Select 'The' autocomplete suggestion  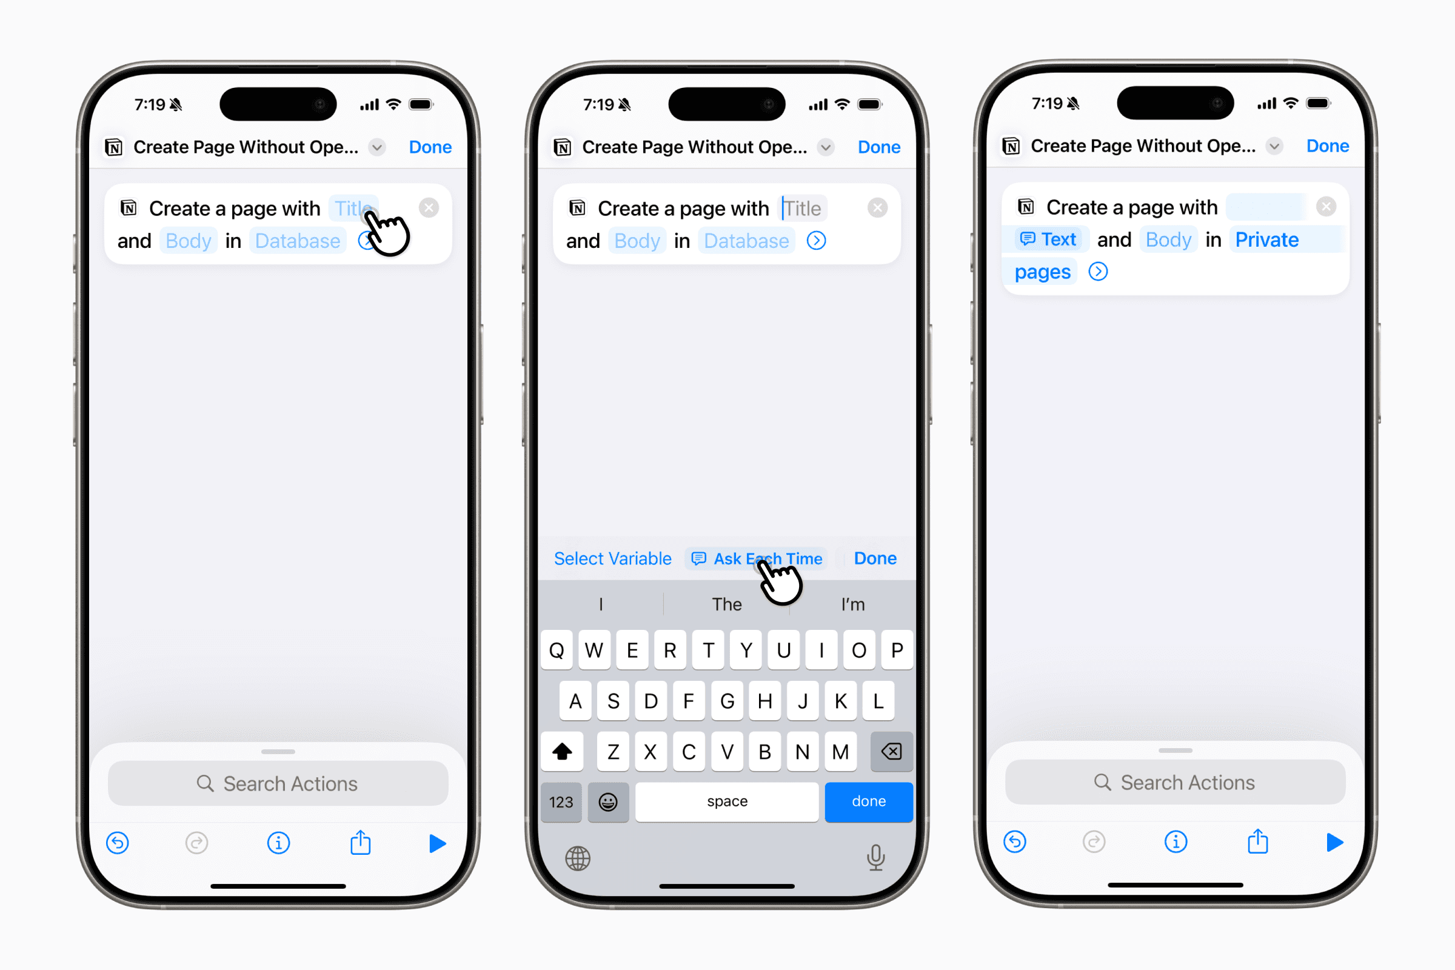[727, 604]
